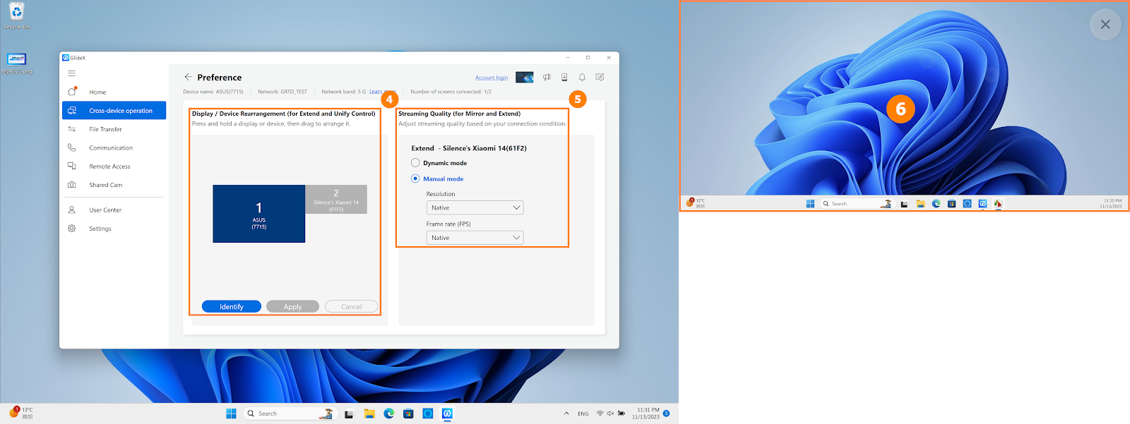This screenshot has height=424, width=1130.
Task: Click the Learn more link near Network band
Action: point(381,92)
